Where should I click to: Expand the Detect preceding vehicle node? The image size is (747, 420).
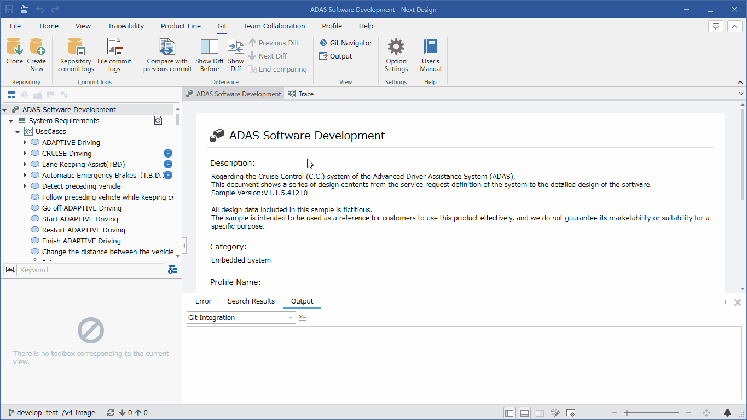[25, 186]
